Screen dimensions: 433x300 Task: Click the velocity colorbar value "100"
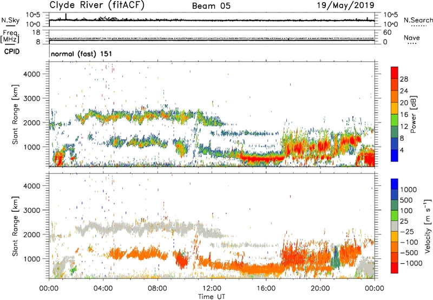pyautogui.click(x=406, y=211)
